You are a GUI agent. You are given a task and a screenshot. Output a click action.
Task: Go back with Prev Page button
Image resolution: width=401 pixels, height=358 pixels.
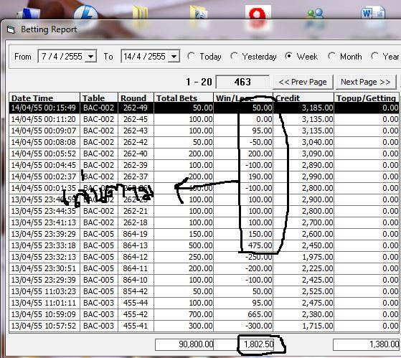(x=303, y=82)
